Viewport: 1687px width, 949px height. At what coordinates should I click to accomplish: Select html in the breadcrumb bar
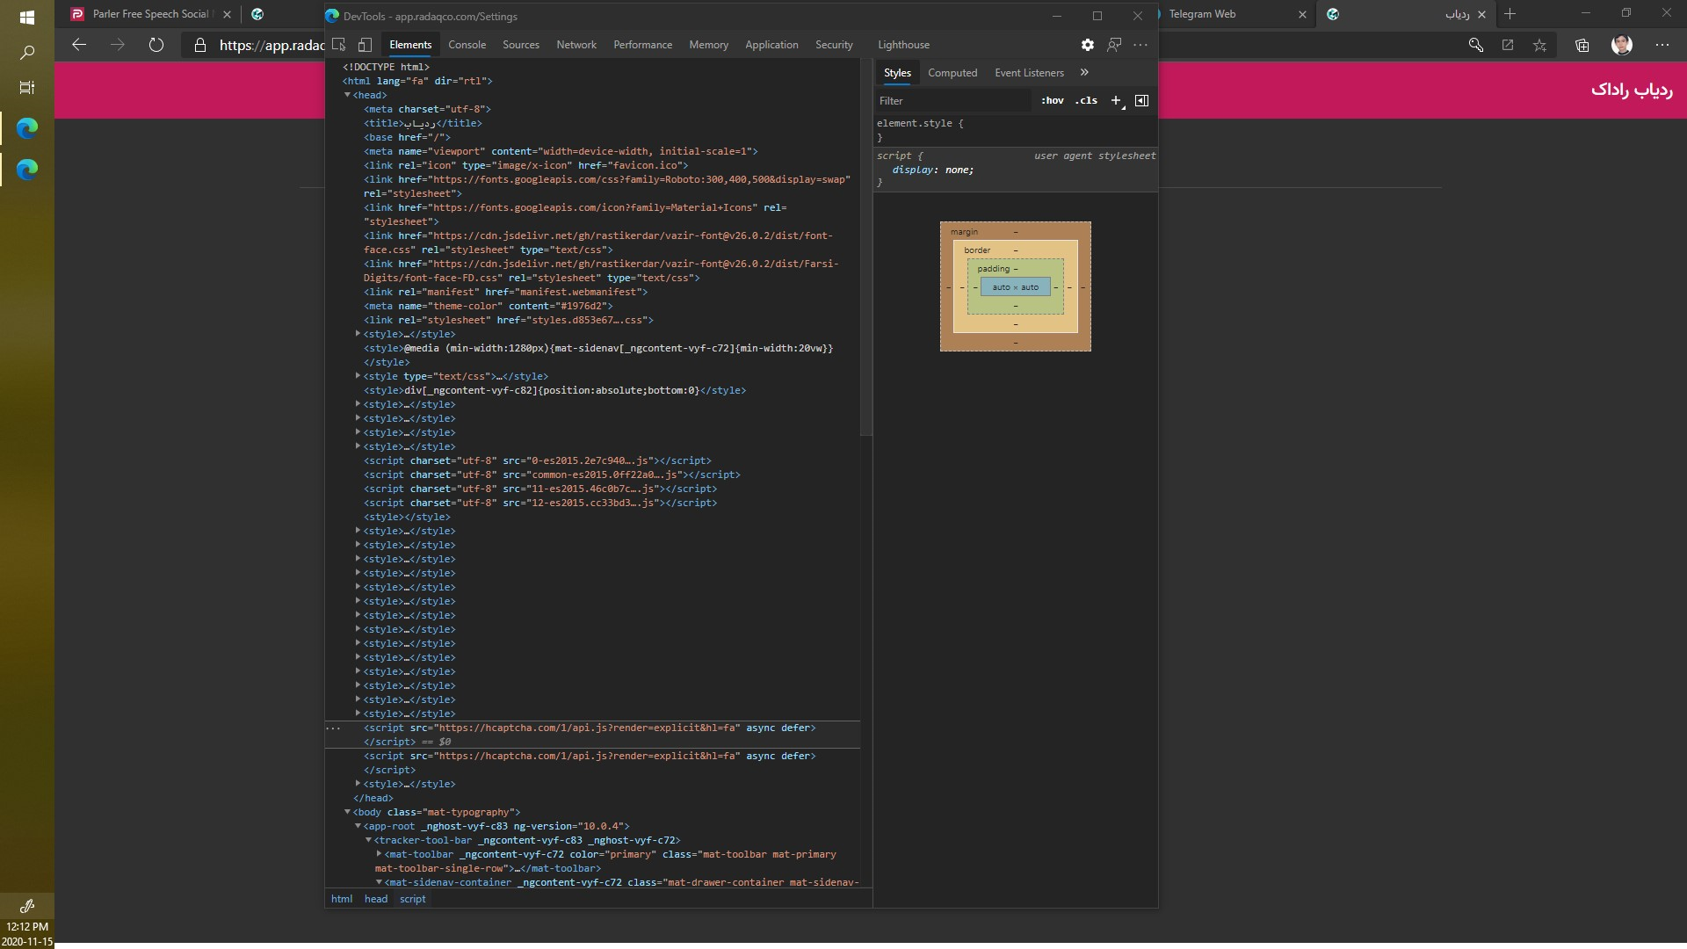(342, 899)
